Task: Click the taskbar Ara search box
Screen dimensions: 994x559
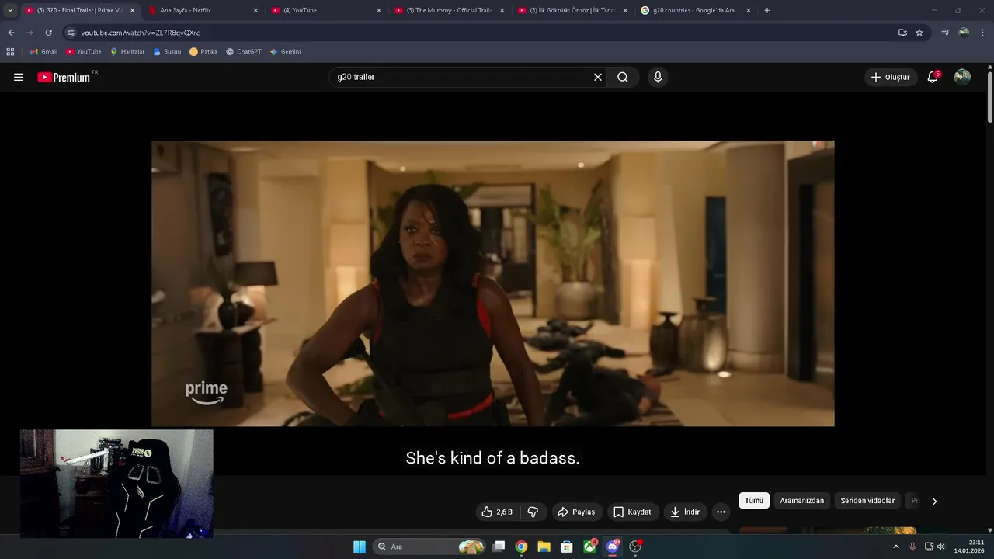Action: point(429,547)
